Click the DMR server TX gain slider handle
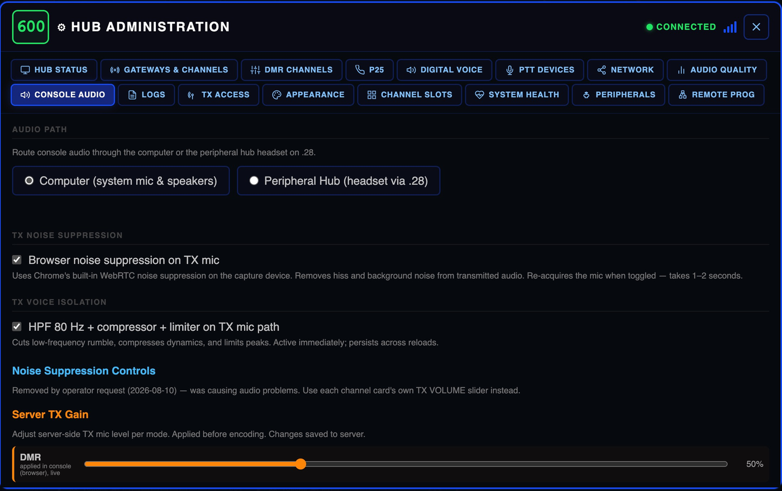 (x=301, y=464)
